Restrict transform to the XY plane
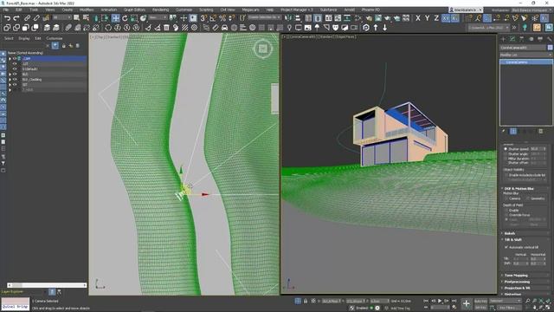This screenshot has height=312, width=554. pos(446,18)
